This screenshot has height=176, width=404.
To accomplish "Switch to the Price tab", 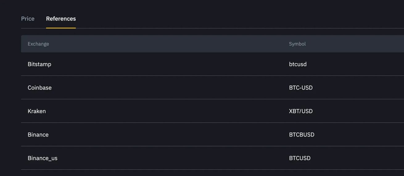I will coord(28,19).
